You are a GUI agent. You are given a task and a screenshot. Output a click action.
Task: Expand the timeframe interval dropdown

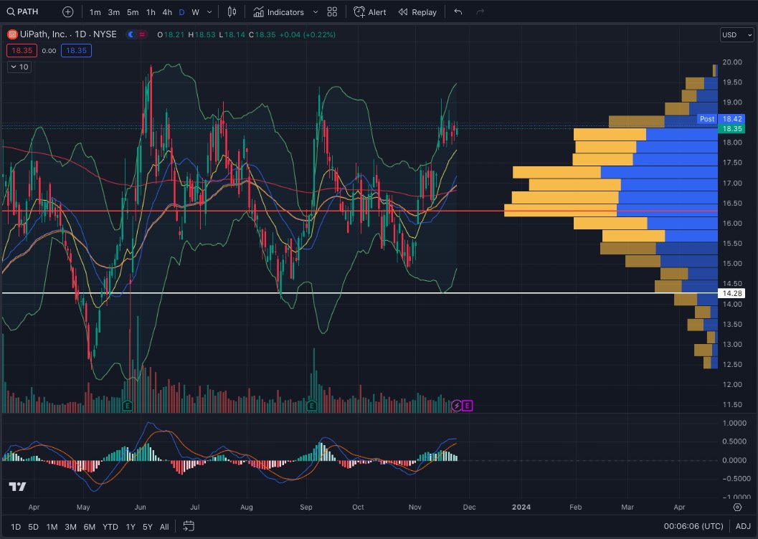pyautogui.click(x=209, y=12)
